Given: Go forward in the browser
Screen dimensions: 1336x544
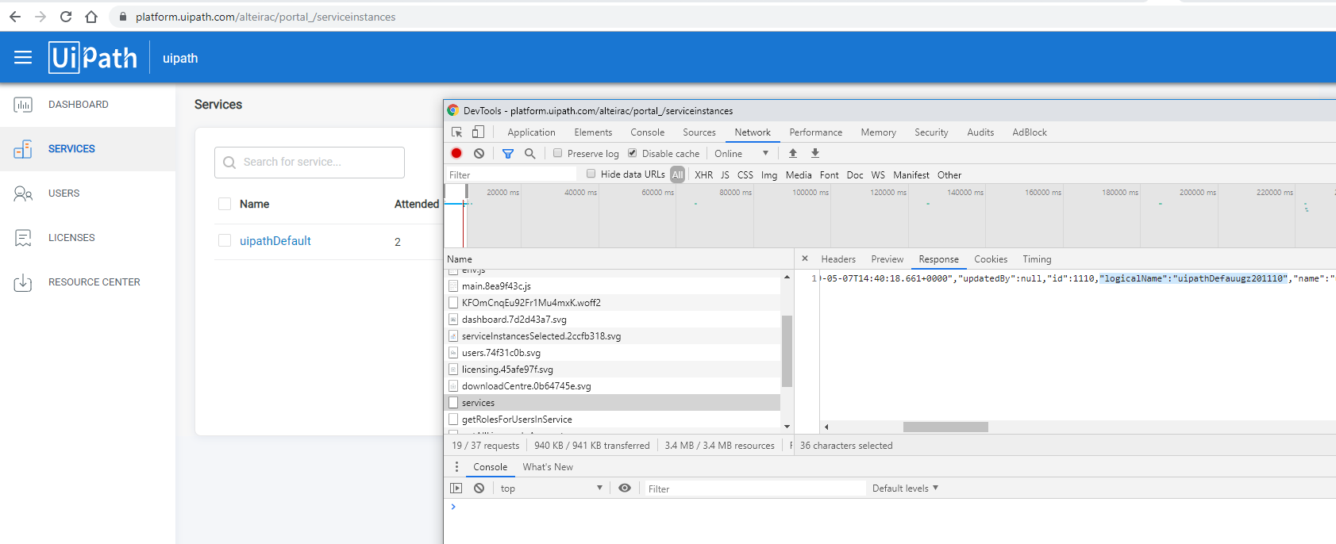Looking at the screenshot, I should (x=40, y=17).
